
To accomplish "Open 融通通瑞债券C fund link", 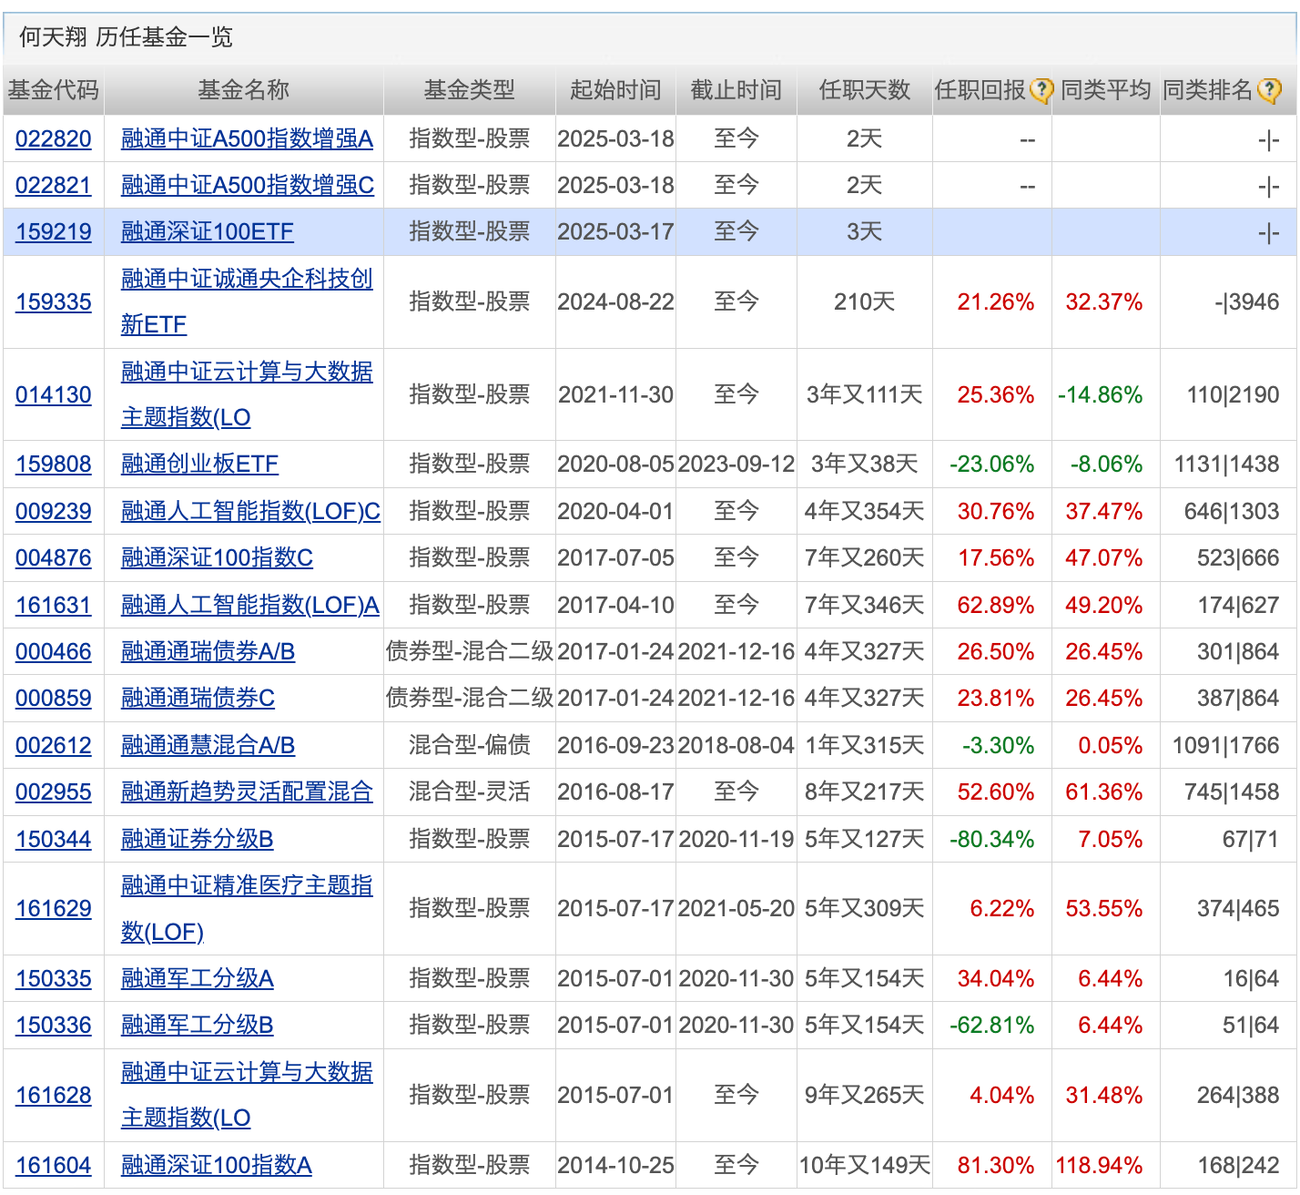I will tap(198, 698).
